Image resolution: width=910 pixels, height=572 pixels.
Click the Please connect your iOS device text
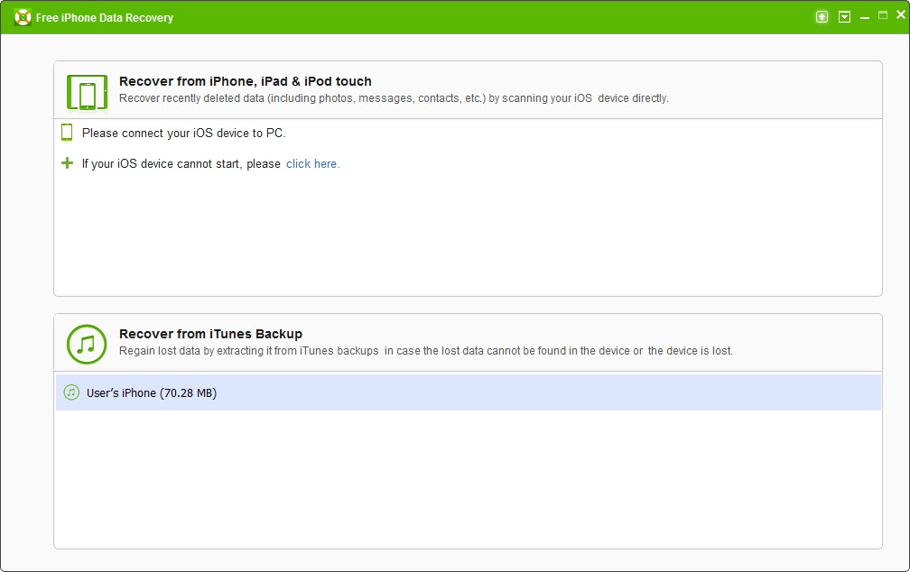coord(183,133)
